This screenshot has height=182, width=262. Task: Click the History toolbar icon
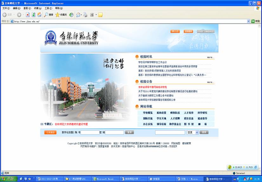coord(71,15)
